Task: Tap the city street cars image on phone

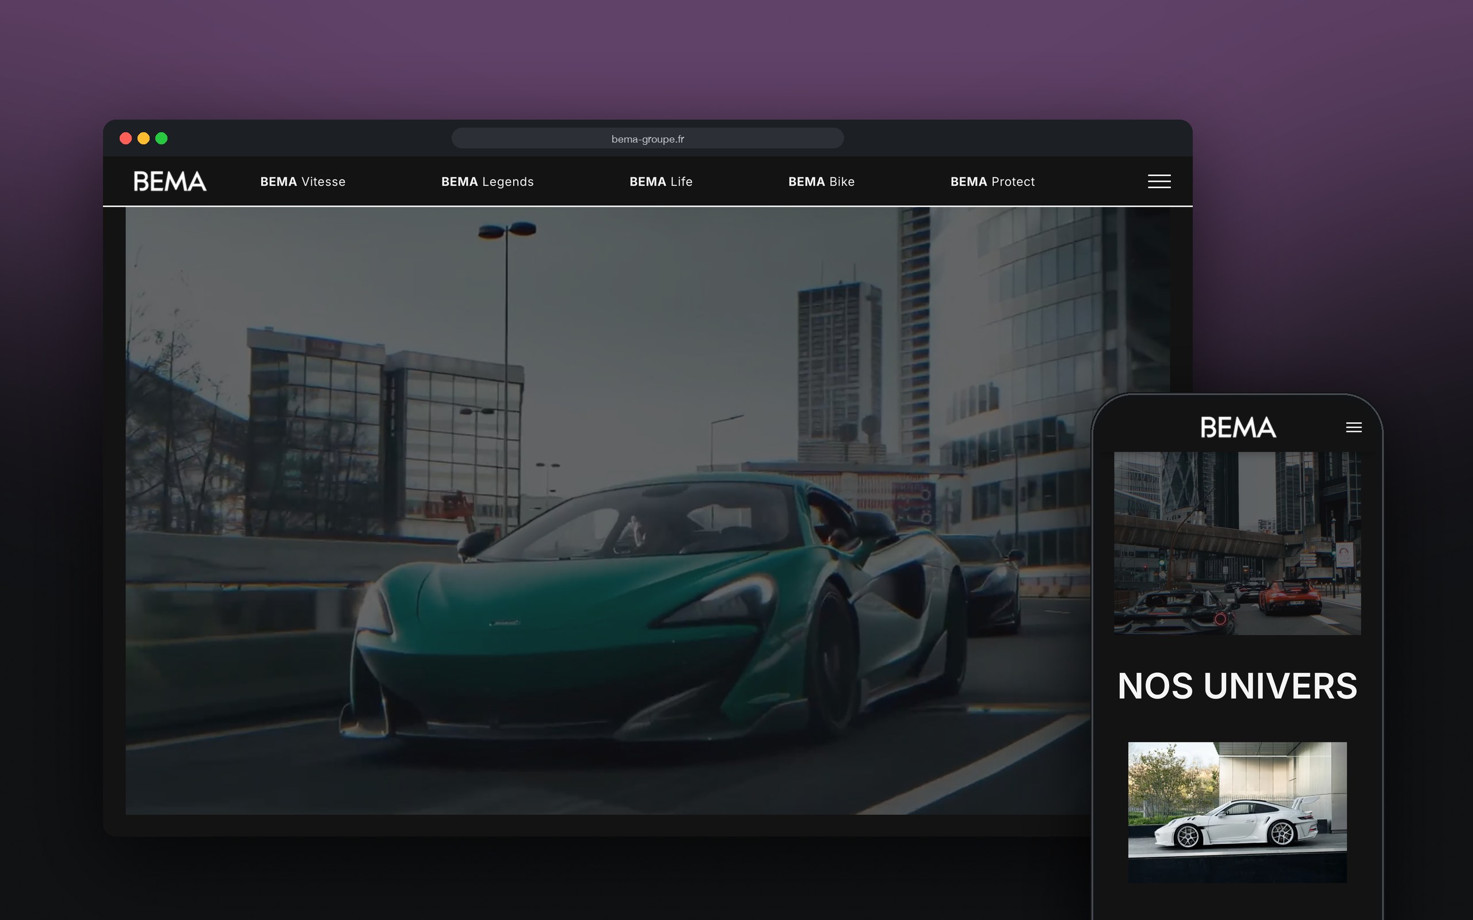Action: 1237,543
